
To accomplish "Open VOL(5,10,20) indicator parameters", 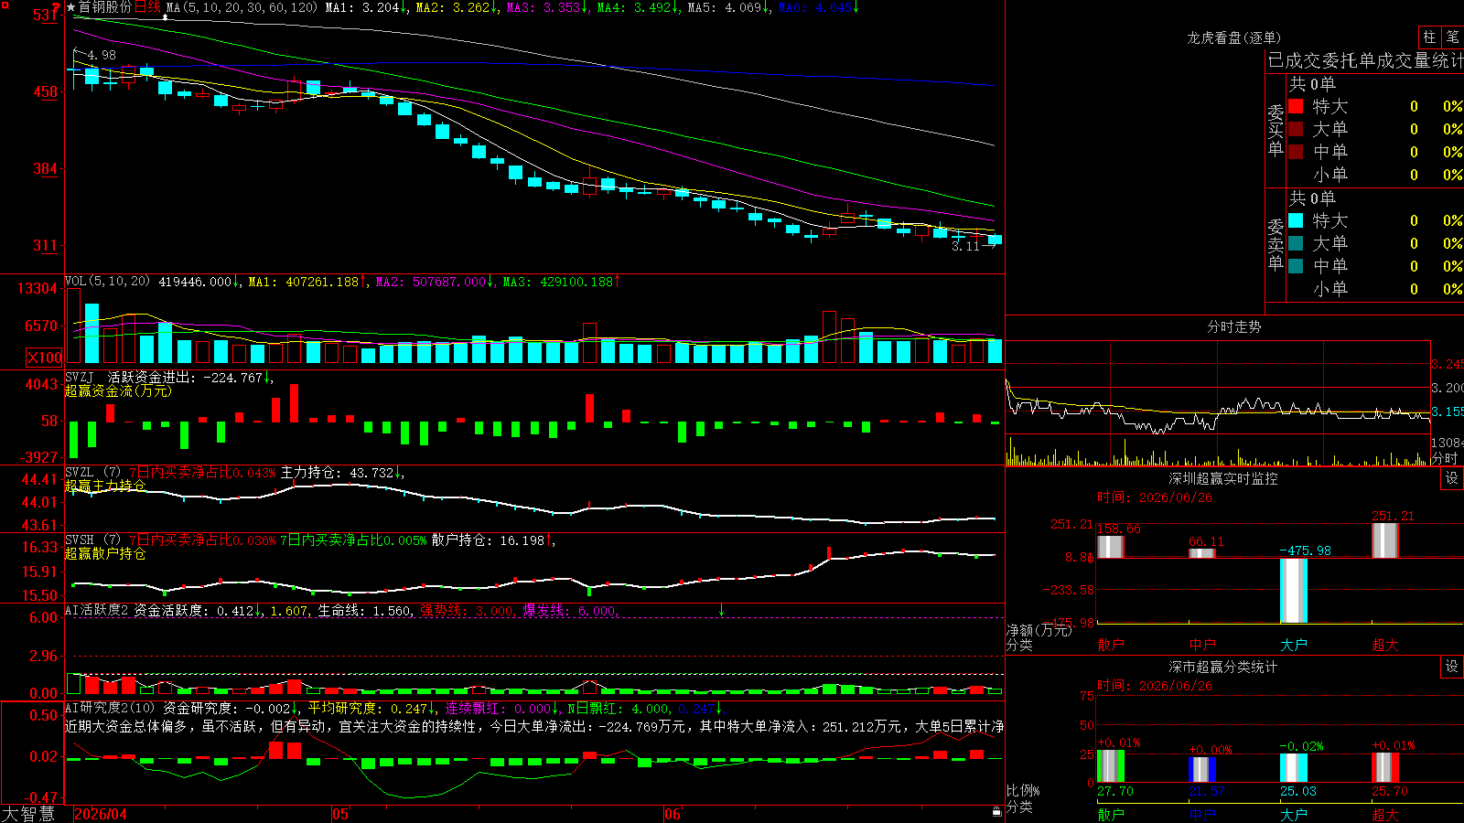I will pos(107,282).
